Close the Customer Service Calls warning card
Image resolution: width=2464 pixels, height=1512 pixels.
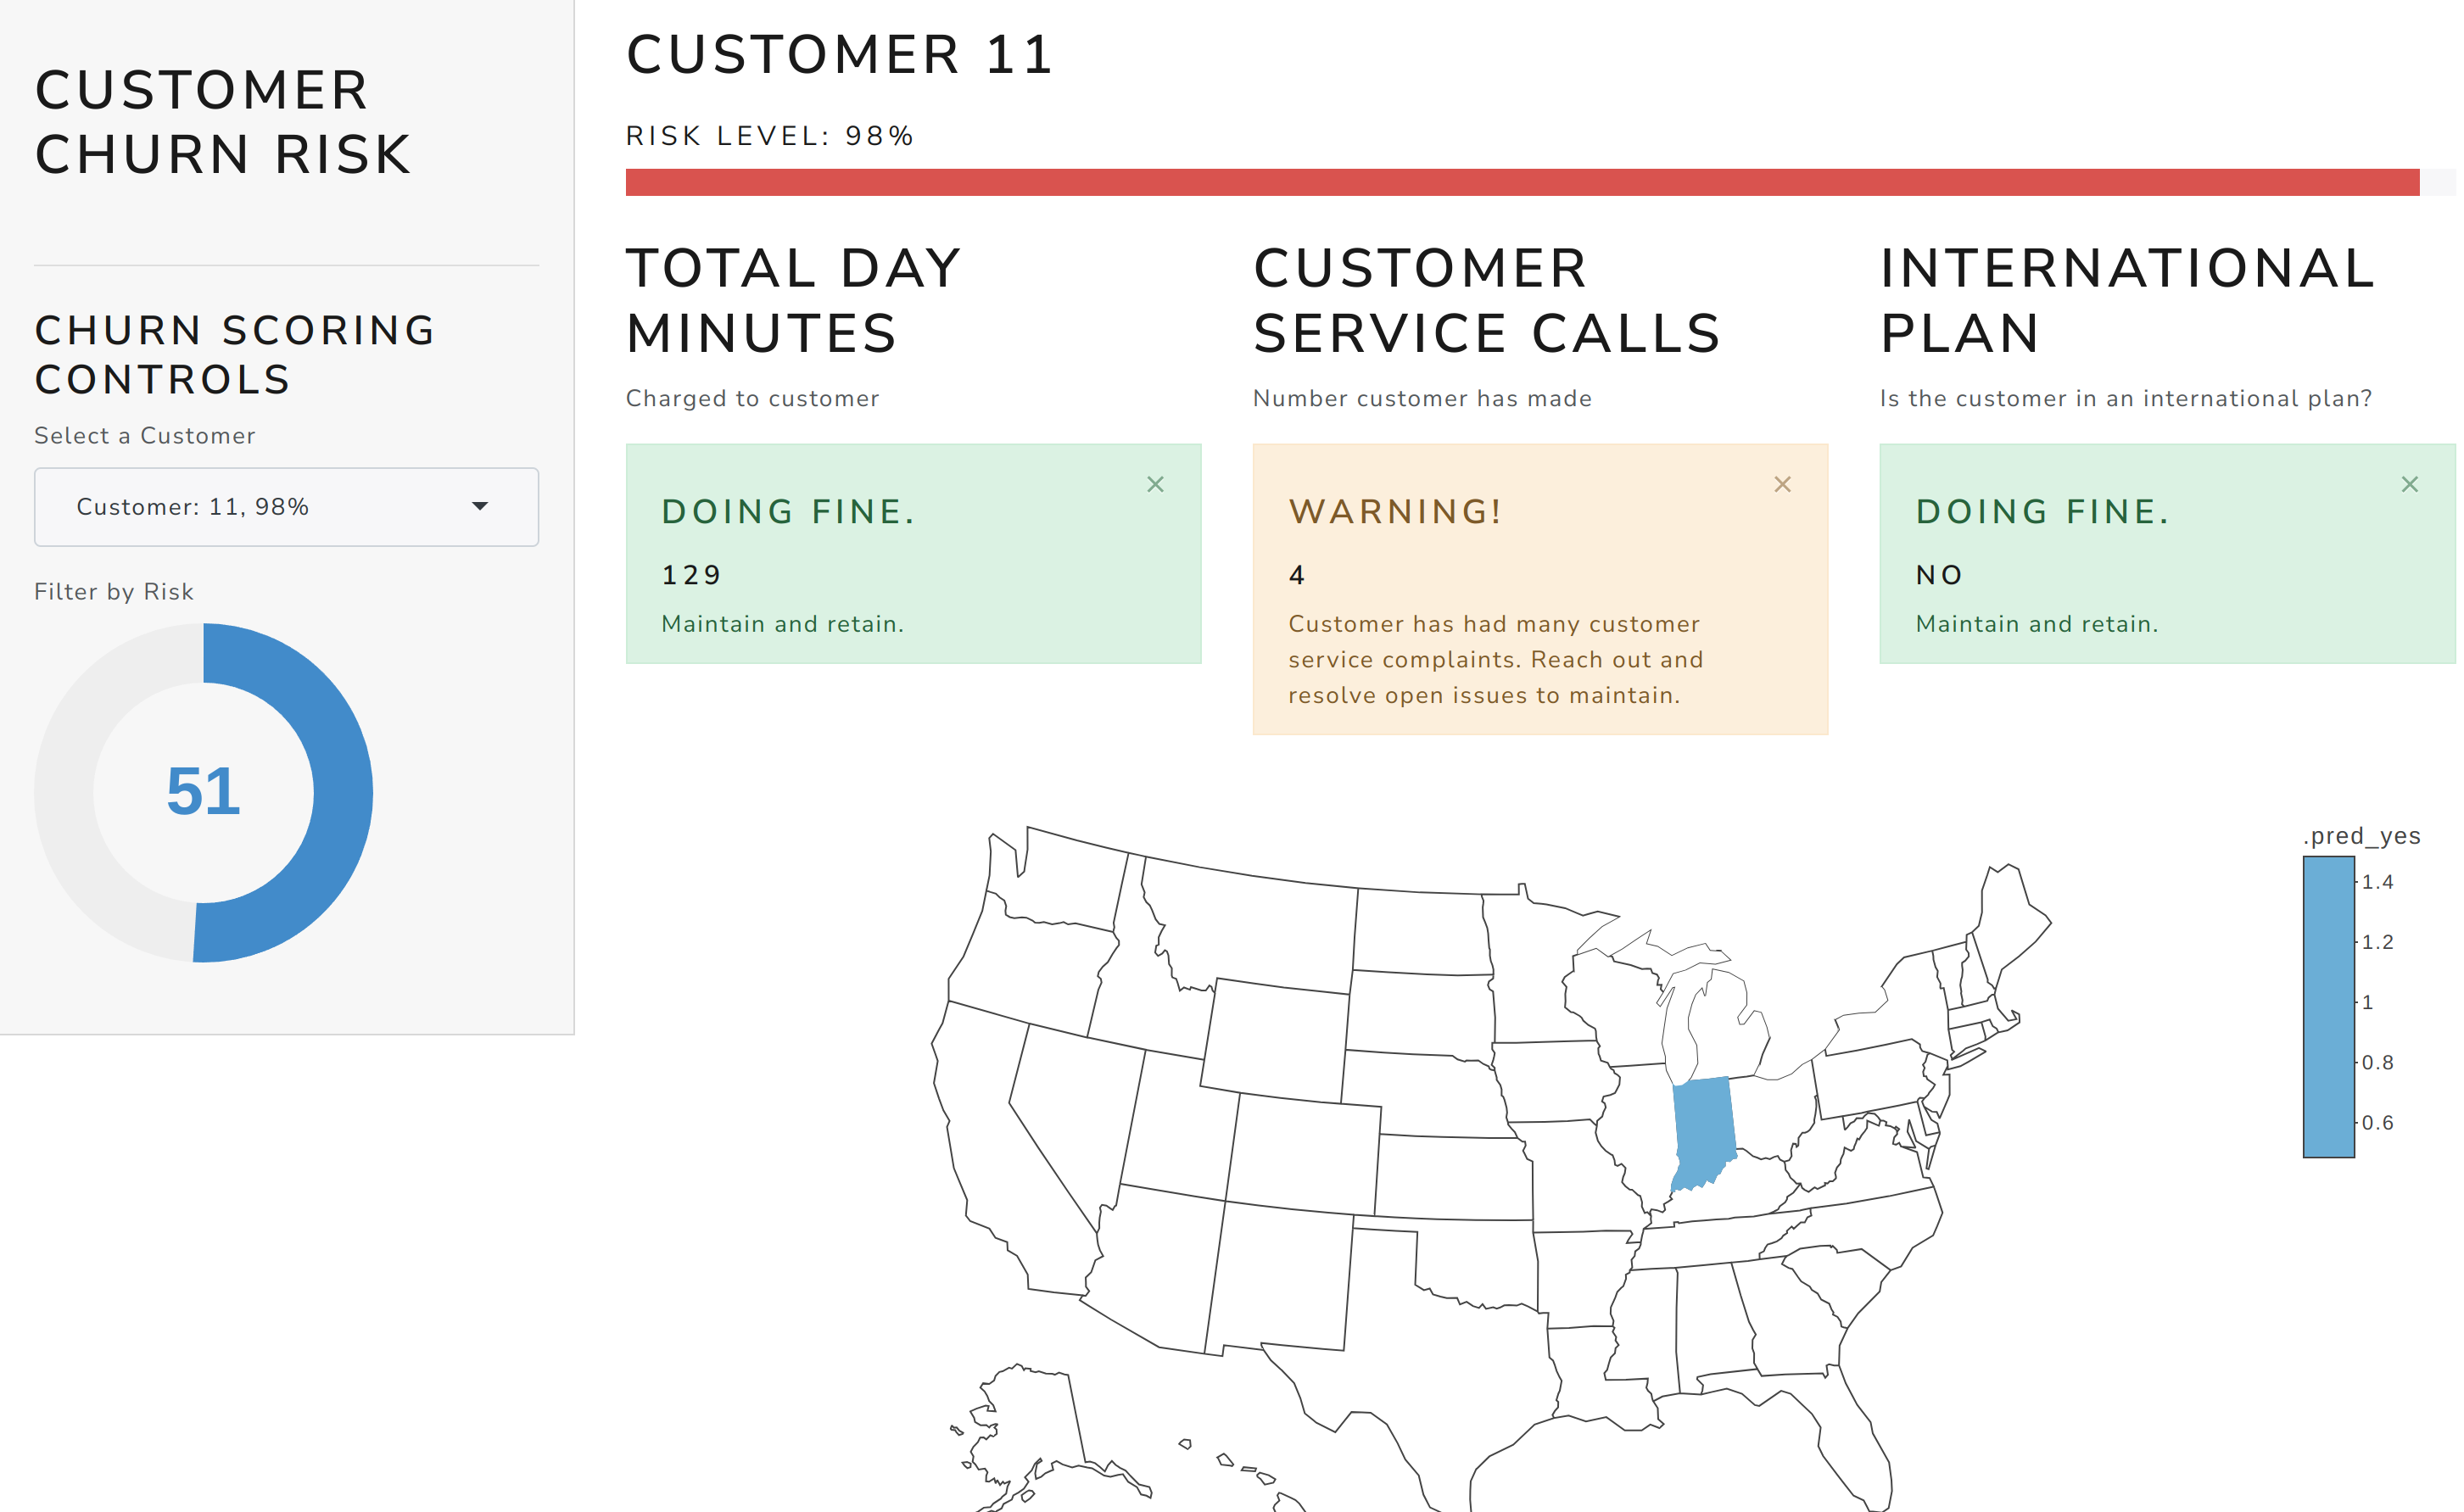1782,484
